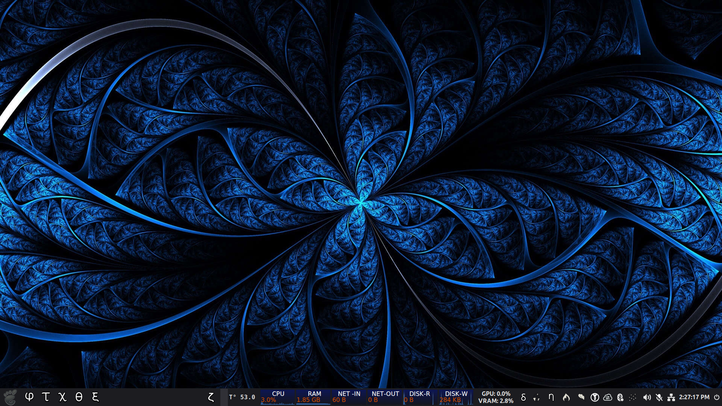Launch the xi (ξ) panel launcher
This screenshot has width=722, height=406.
coord(96,397)
